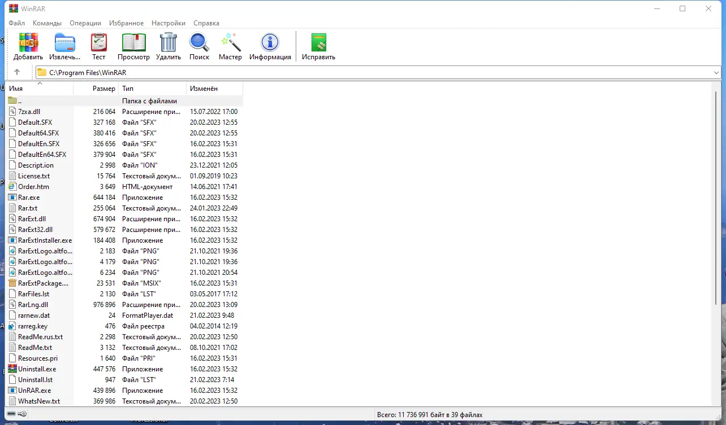Image resolution: width=726 pixels, height=425 pixels.
Task: Open the Избранное menu
Action: click(127, 23)
